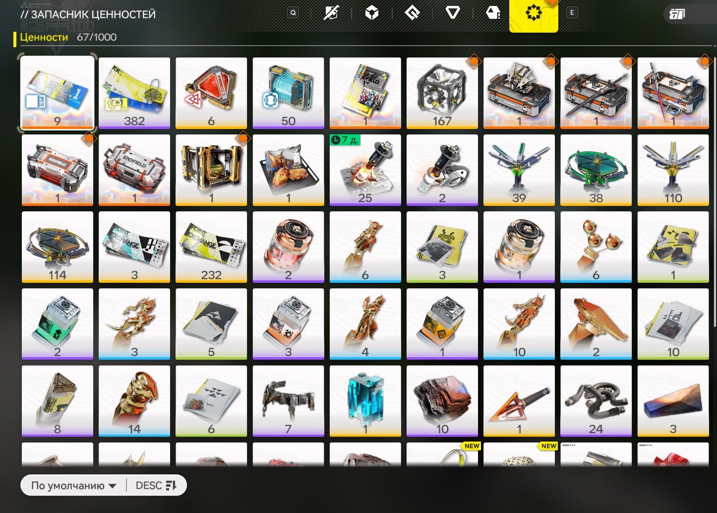Pick the golden dragon figurine with count 3
Image resolution: width=717 pixels, height=513 pixels.
[x=134, y=323]
